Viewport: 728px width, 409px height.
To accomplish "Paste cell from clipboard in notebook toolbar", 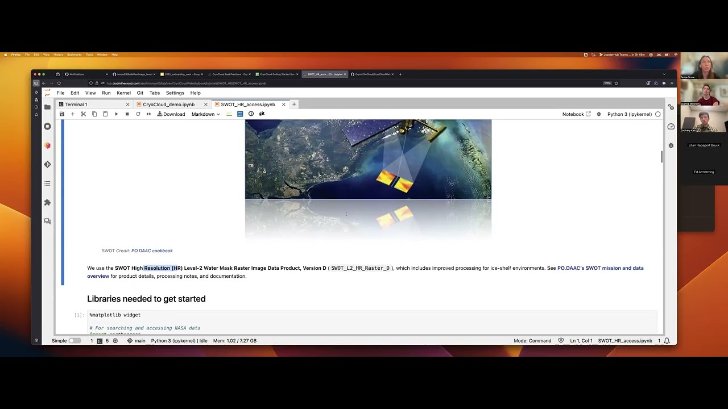I will coord(105,114).
